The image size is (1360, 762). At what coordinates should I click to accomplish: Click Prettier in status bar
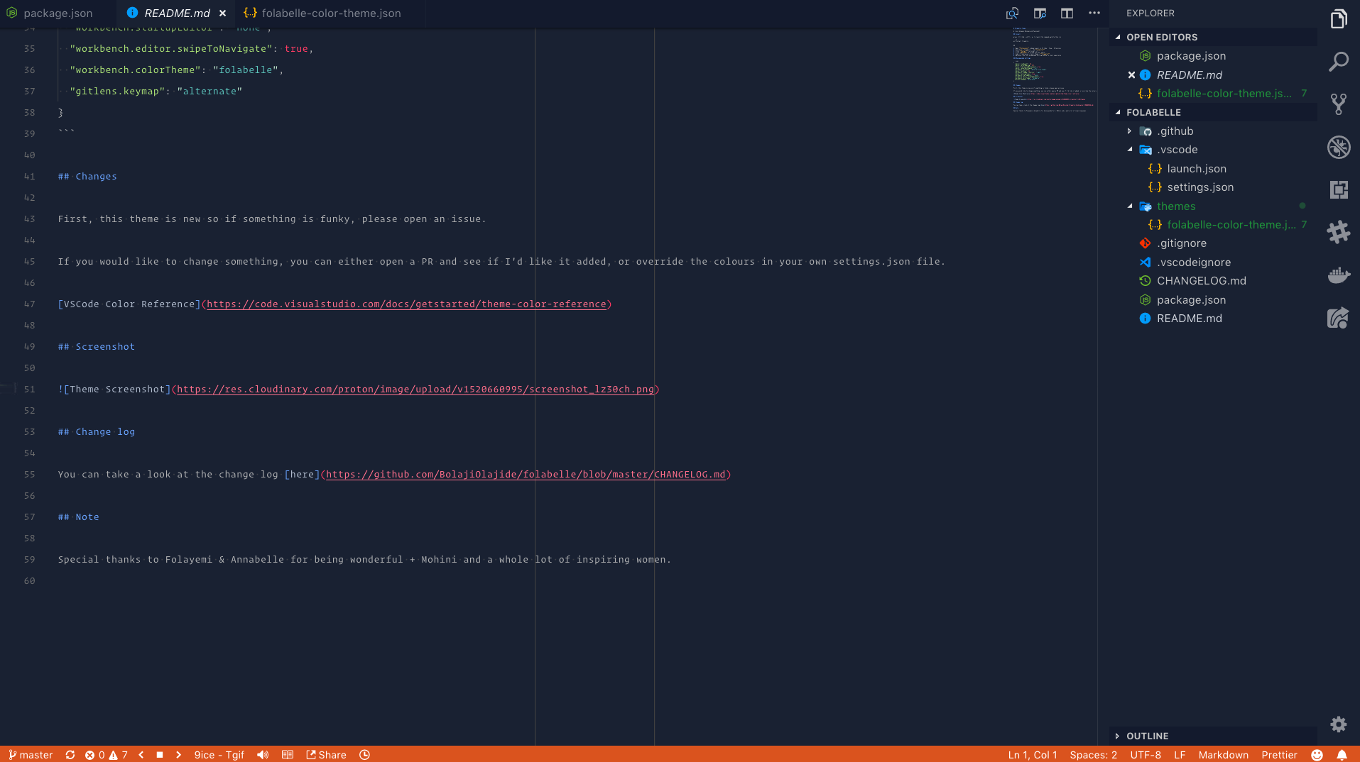[1279, 755]
